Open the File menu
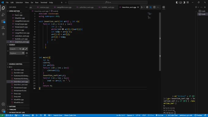This screenshot has height=117, width=208. [7, 2]
